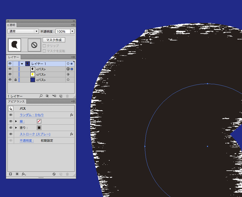Collapse the panel group with double-arrow icon
242x197 pixels.
coord(74,21)
